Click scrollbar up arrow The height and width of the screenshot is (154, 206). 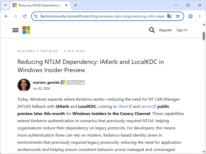204,24
